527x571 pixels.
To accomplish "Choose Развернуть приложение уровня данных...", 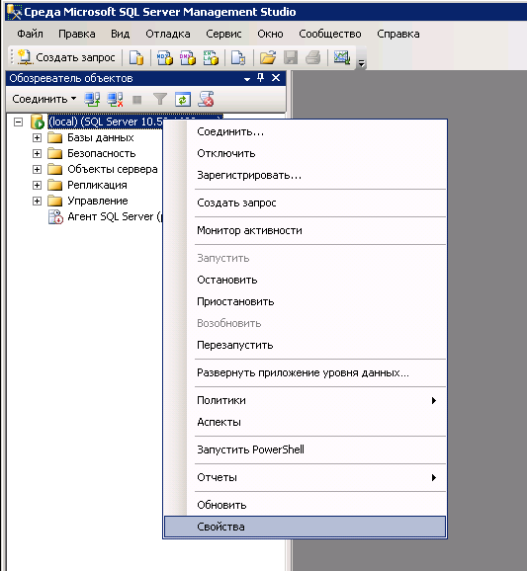I will pyautogui.click(x=305, y=372).
